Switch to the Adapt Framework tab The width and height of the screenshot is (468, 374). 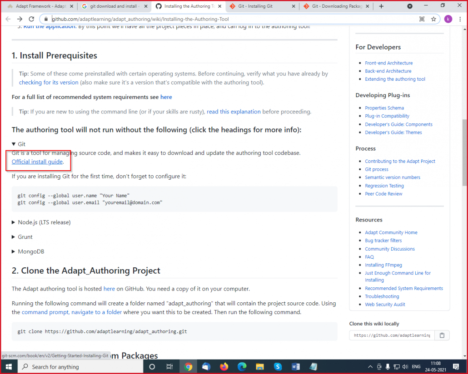[x=39, y=7]
